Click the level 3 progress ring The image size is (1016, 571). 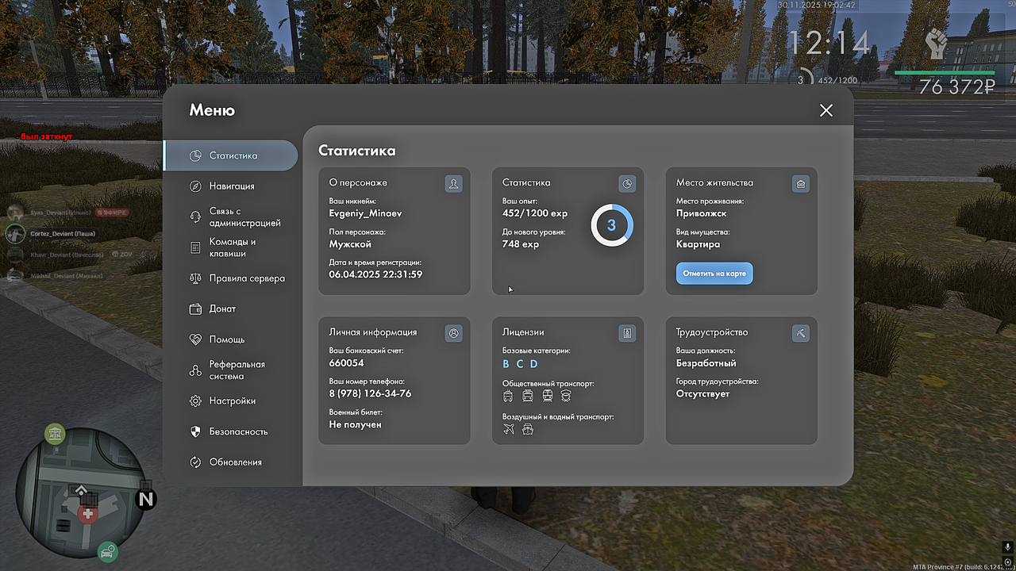click(611, 225)
